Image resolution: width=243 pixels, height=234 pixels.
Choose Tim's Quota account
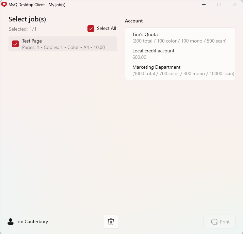[145, 34]
